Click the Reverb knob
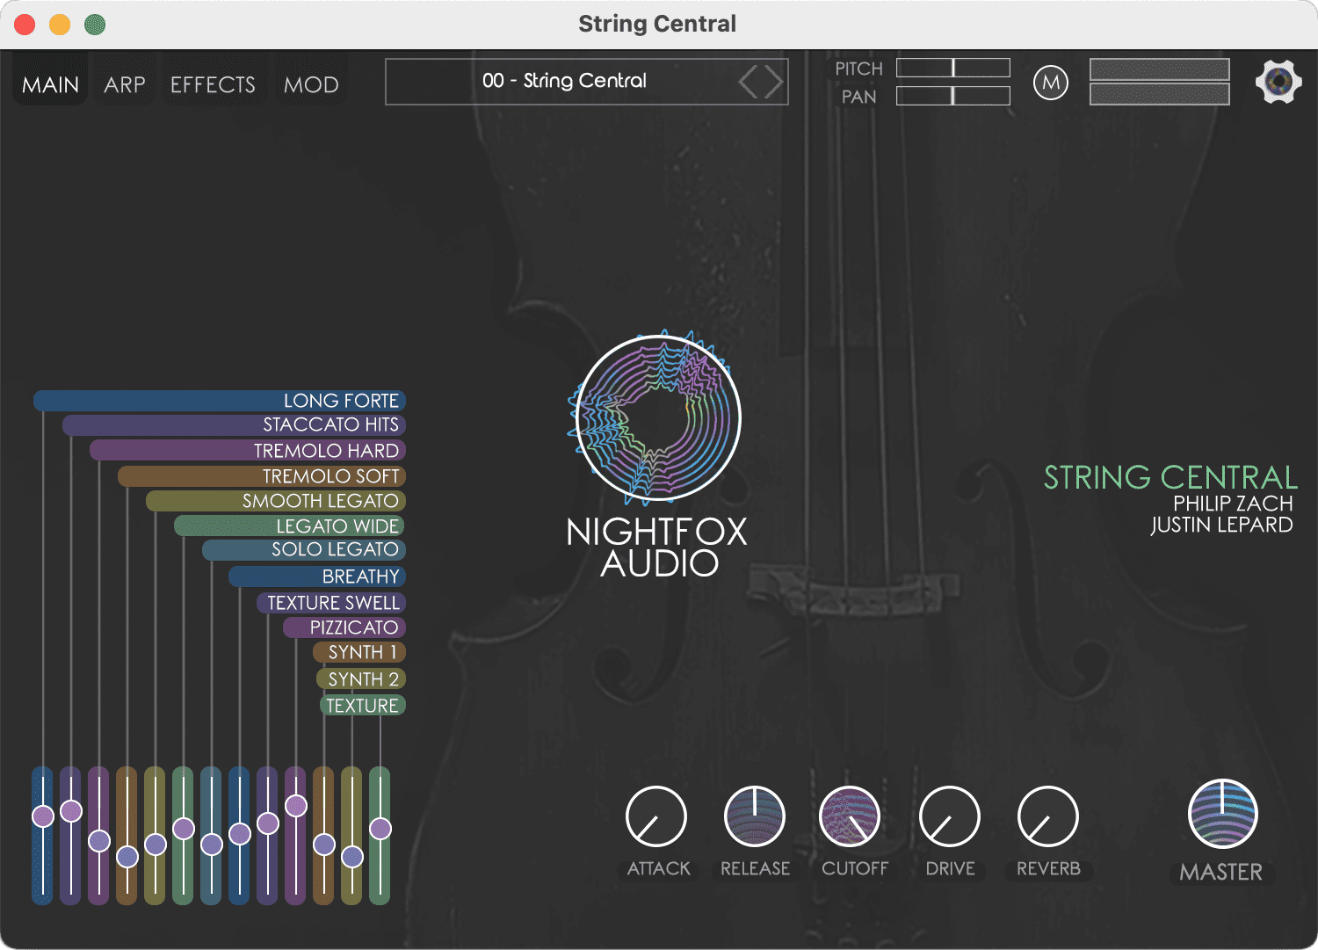Viewport: 1318px width, 950px height. pyautogui.click(x=1048, y=818)
